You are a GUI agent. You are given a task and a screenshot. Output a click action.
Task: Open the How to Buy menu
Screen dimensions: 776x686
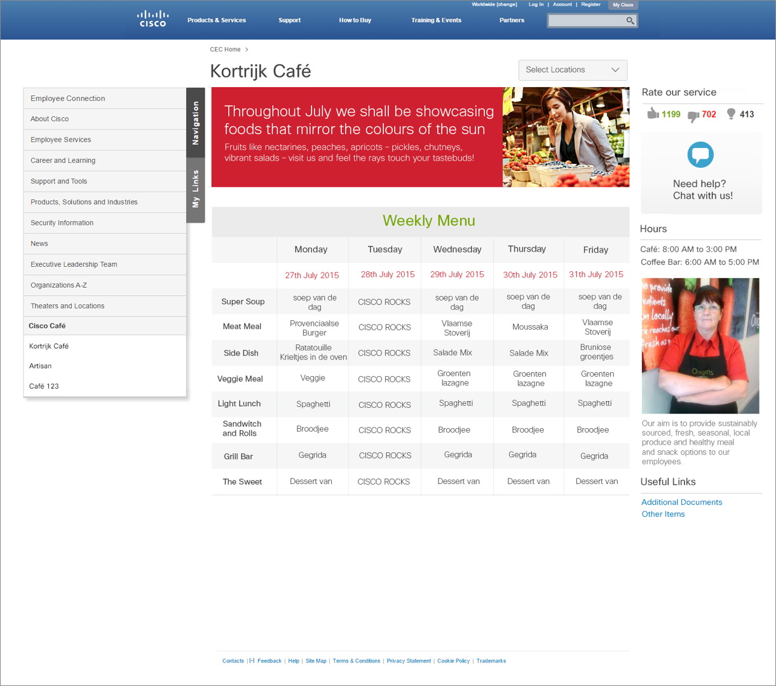coord(355,20)
